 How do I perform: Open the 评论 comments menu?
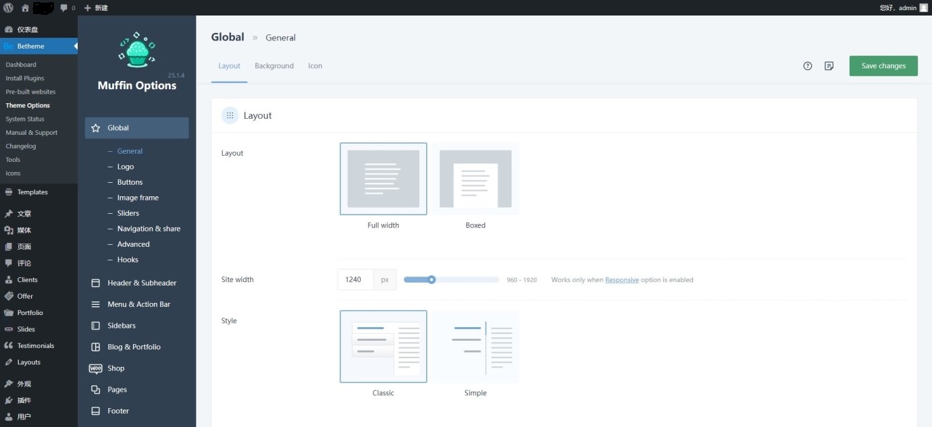point(38,263)
